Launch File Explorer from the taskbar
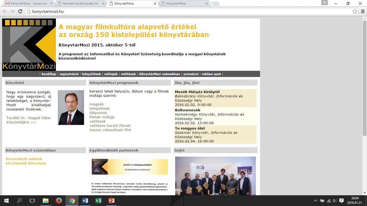The width and height of the screenshot is (367, 206). click(x=46, y=201)
